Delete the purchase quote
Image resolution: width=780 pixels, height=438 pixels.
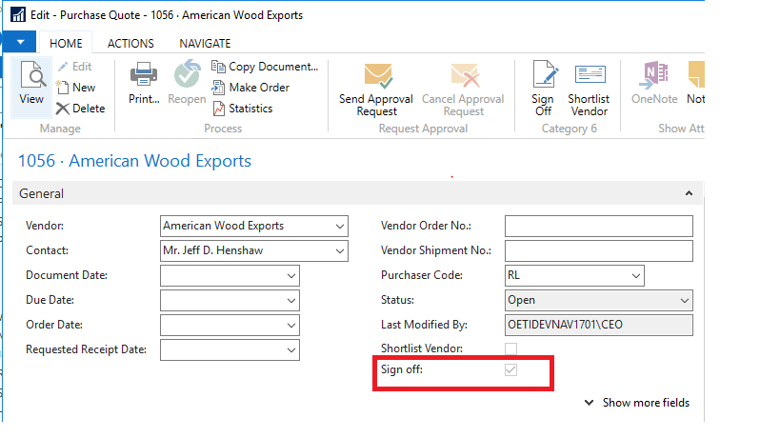pos(81,109)
